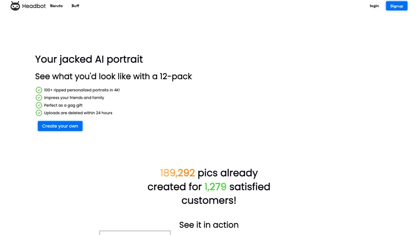Open the Naruto navigation item

[56, 6]
